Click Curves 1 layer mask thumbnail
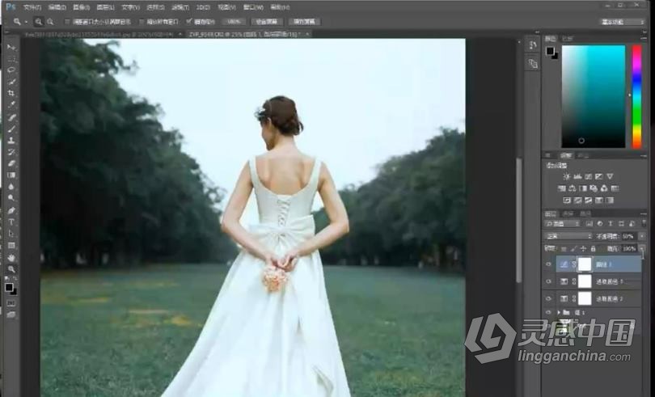655x397 pixels. 585,264
